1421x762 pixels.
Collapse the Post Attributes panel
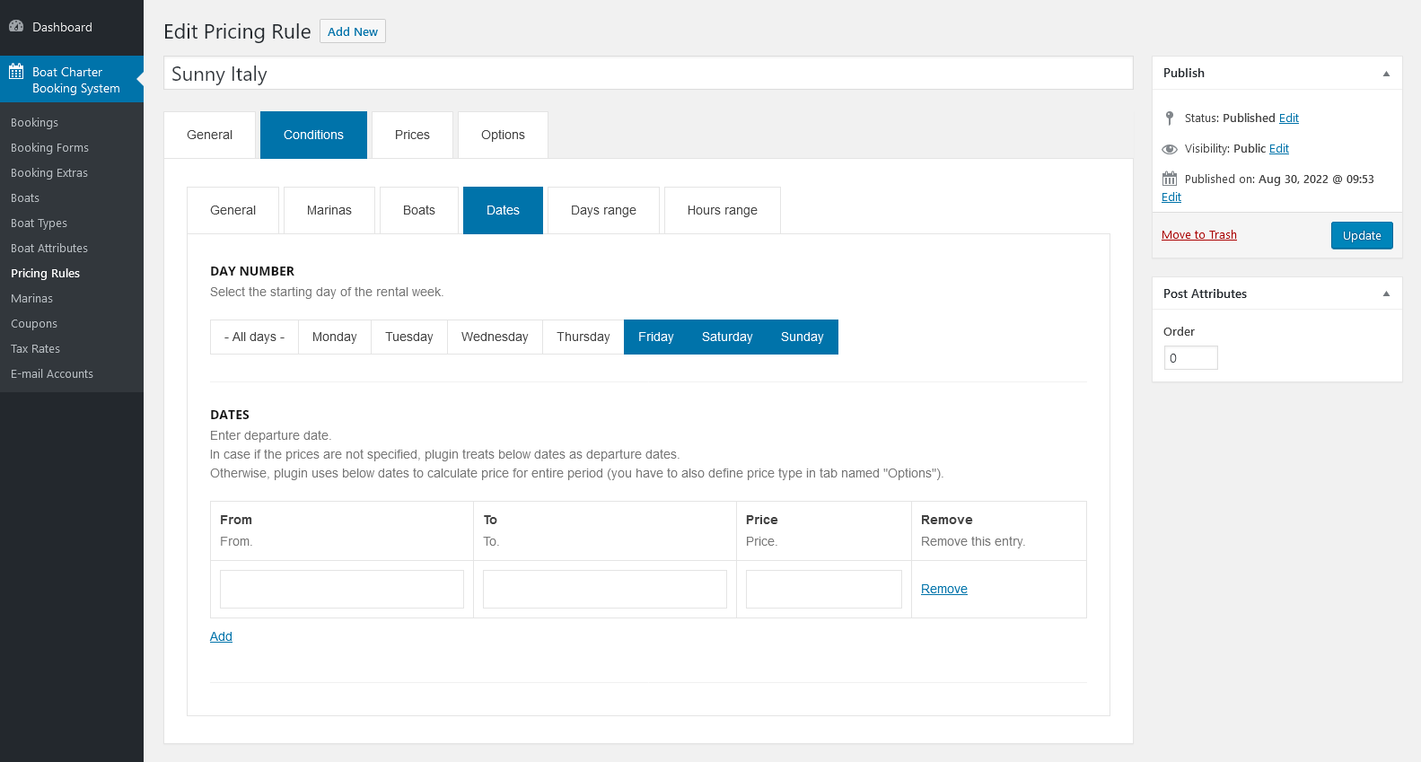[1386, 293]
